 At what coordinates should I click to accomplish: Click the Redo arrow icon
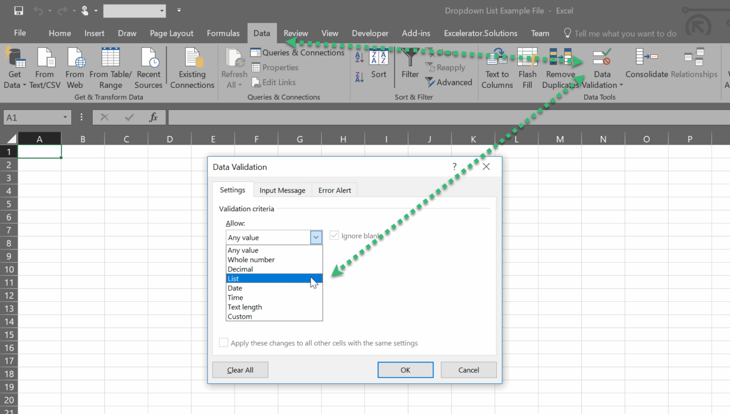point(61,11)
